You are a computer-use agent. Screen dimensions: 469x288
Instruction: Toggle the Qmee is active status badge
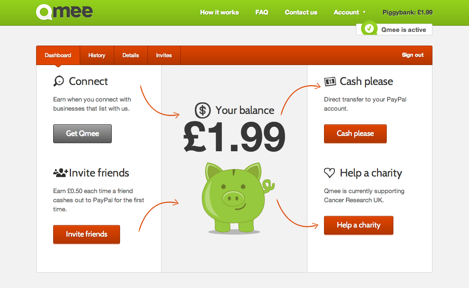[394, 29]
